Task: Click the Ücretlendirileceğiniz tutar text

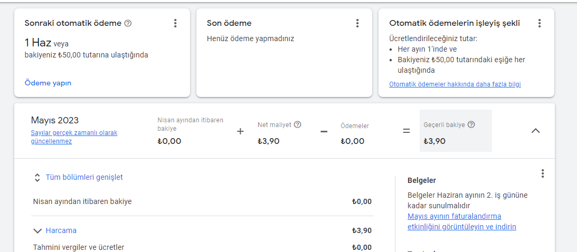Action: coord(433,38)
